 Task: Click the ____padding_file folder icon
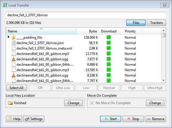pyautogui.click(x=14, y=37)
